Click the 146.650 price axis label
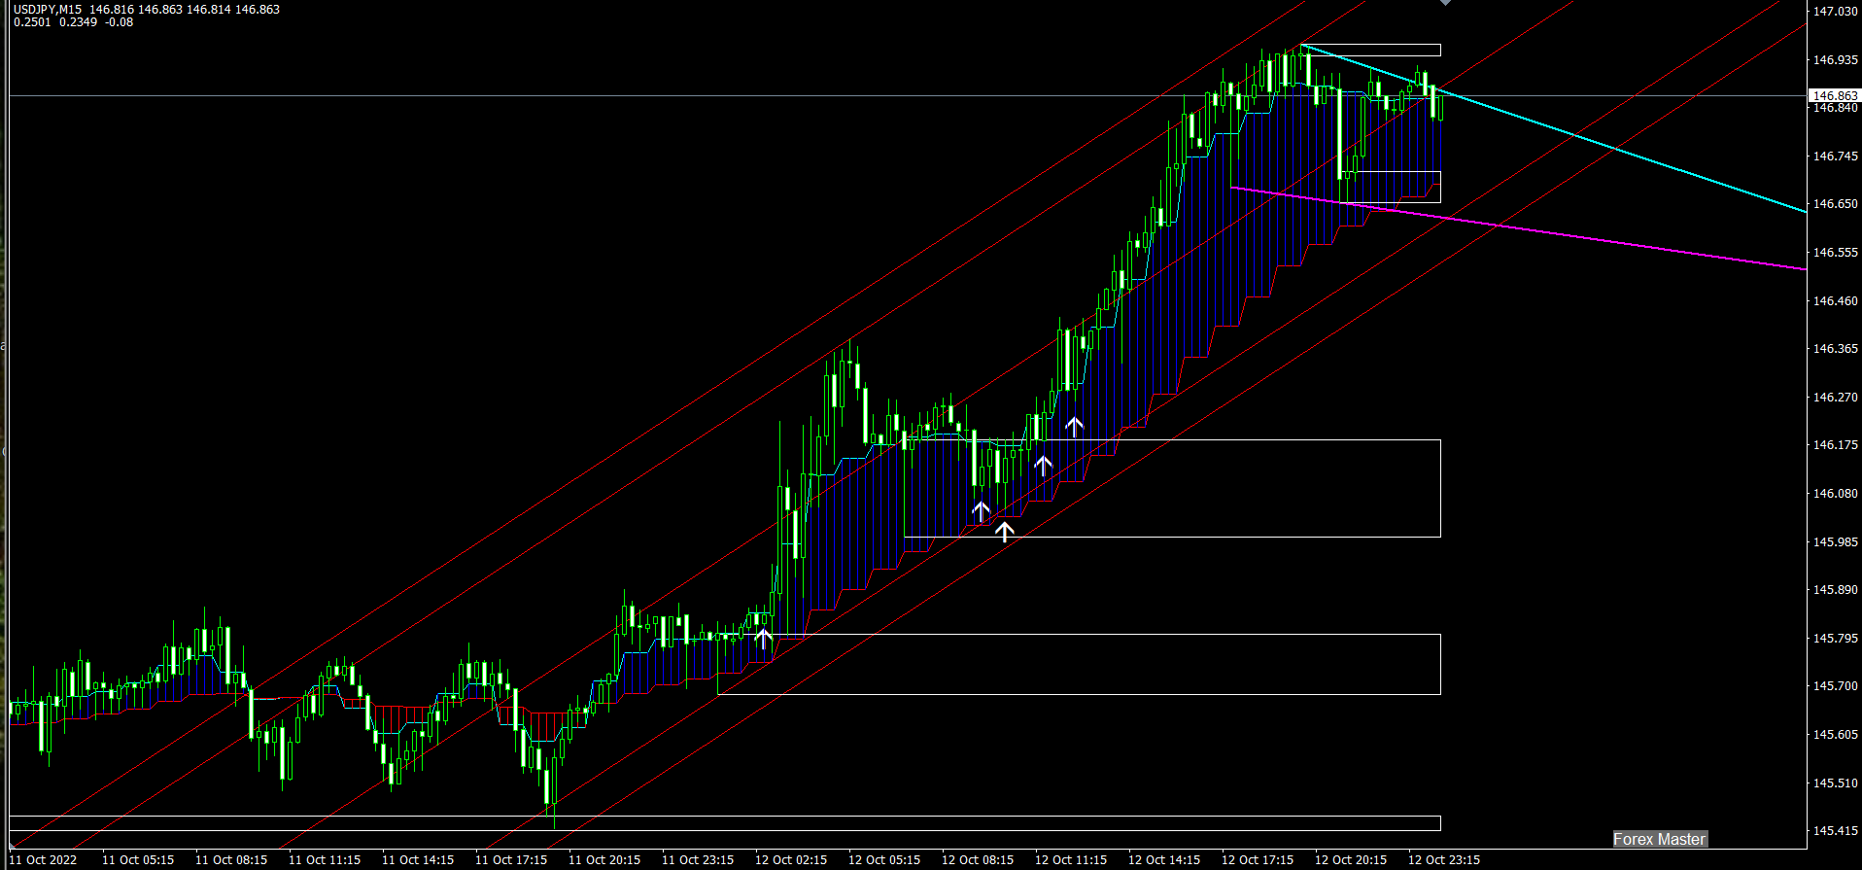The image size is (1862, 870). click(1835, 204)
